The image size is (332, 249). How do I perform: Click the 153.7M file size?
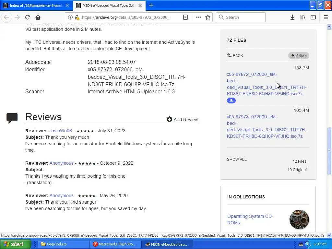click(x=301, y=68)
